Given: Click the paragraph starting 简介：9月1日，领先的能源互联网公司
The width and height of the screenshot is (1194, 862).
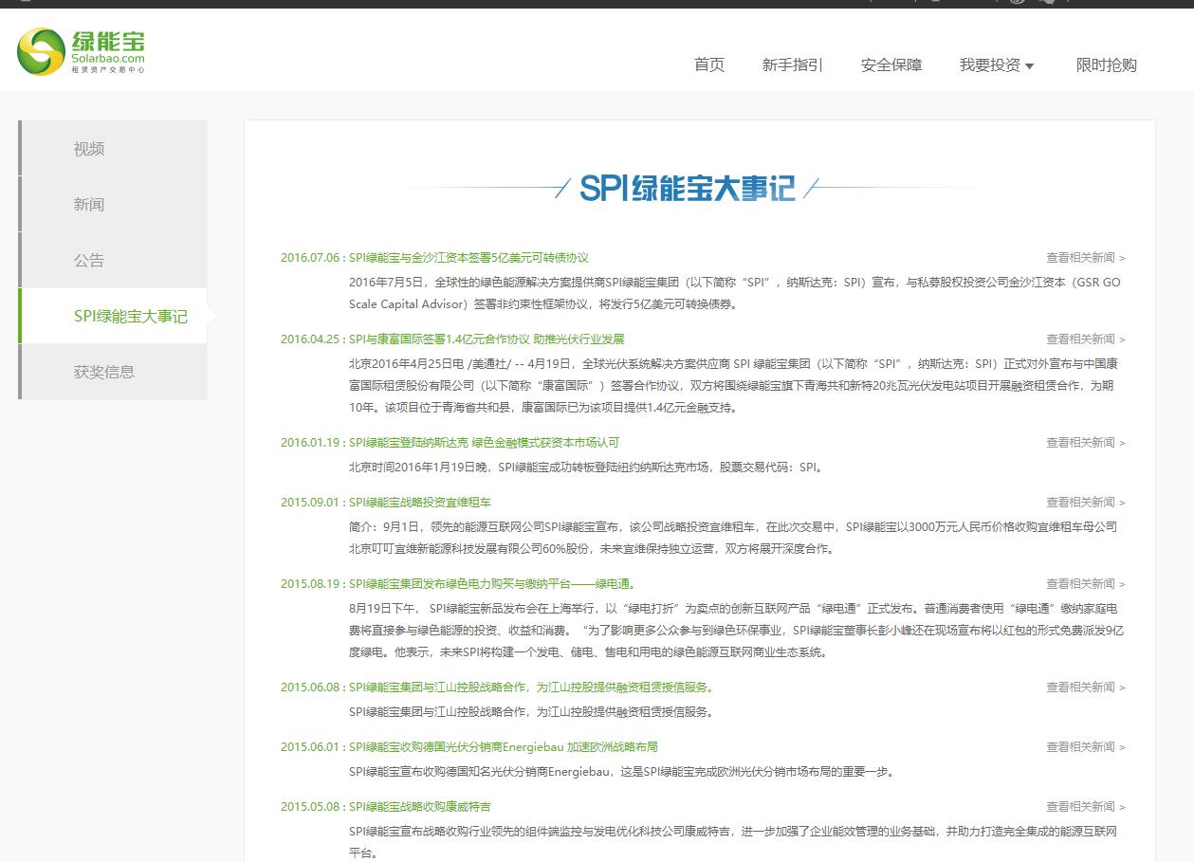Looking at the screenshot, I should pyautogui.click(x=733, y=538).
